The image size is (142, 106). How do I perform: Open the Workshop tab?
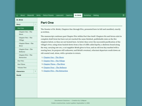coord(87,15)
